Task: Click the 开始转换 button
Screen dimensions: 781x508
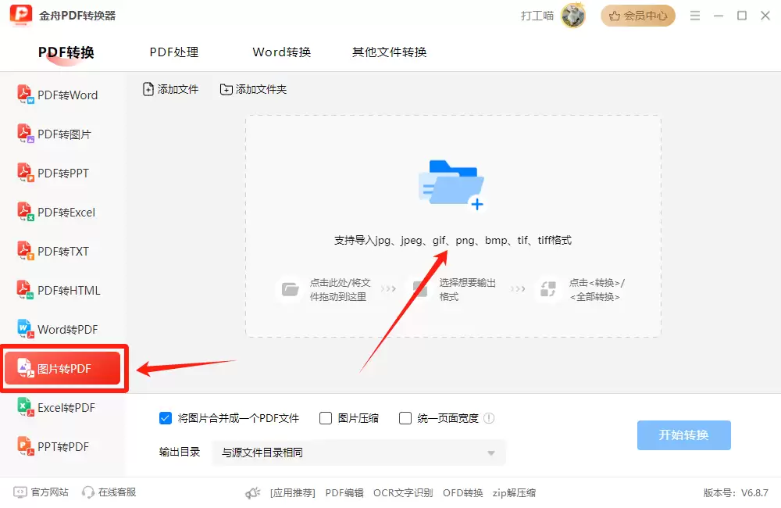Action: (683, 436)
